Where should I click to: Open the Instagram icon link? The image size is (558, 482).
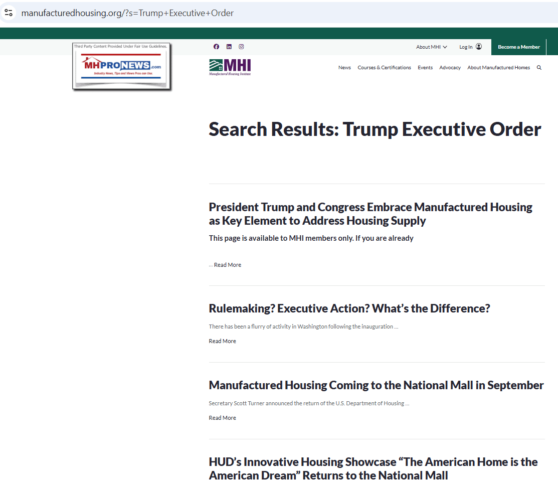point(241,47)
